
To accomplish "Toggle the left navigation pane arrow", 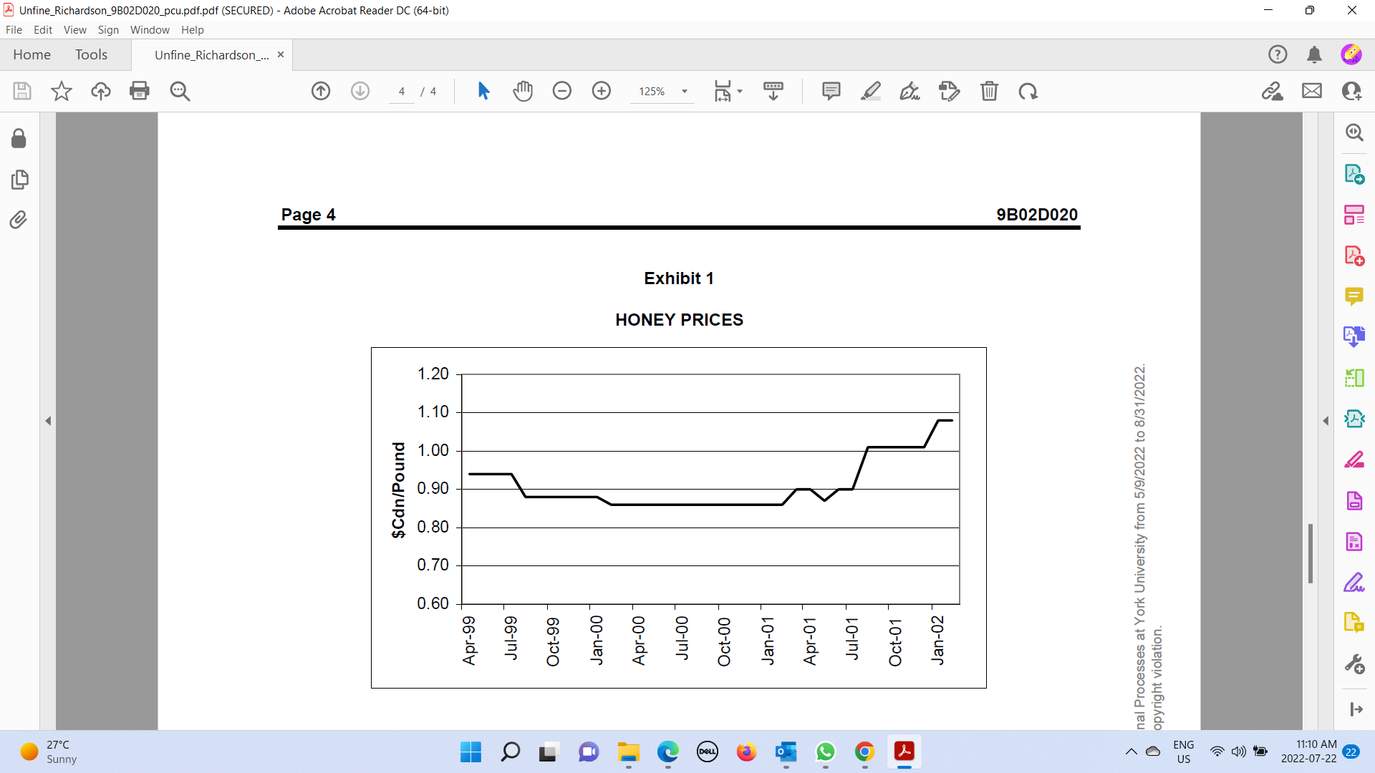I will [x=48, y=421].
